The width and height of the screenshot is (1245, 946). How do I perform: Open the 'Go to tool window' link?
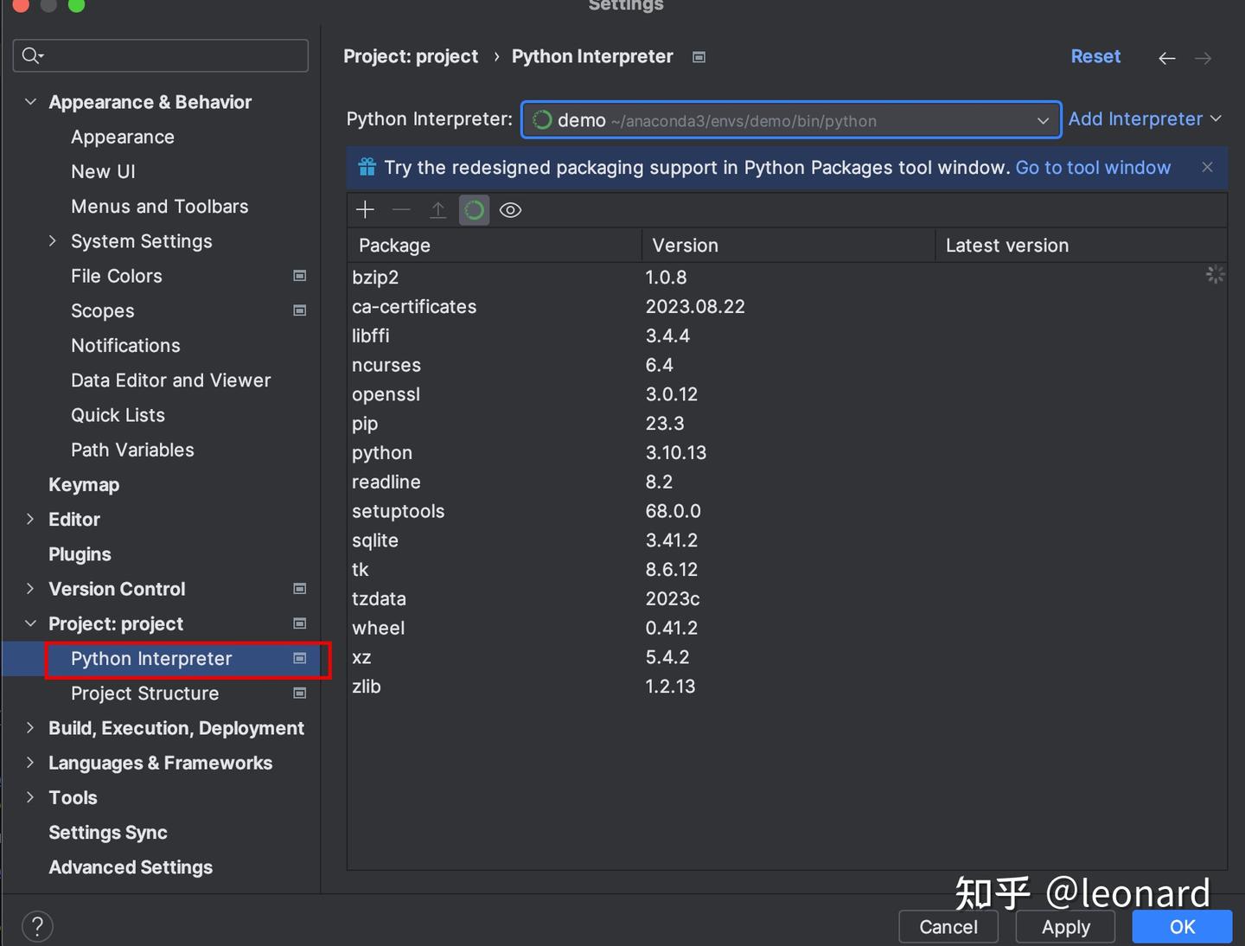tap(1093, 167)
